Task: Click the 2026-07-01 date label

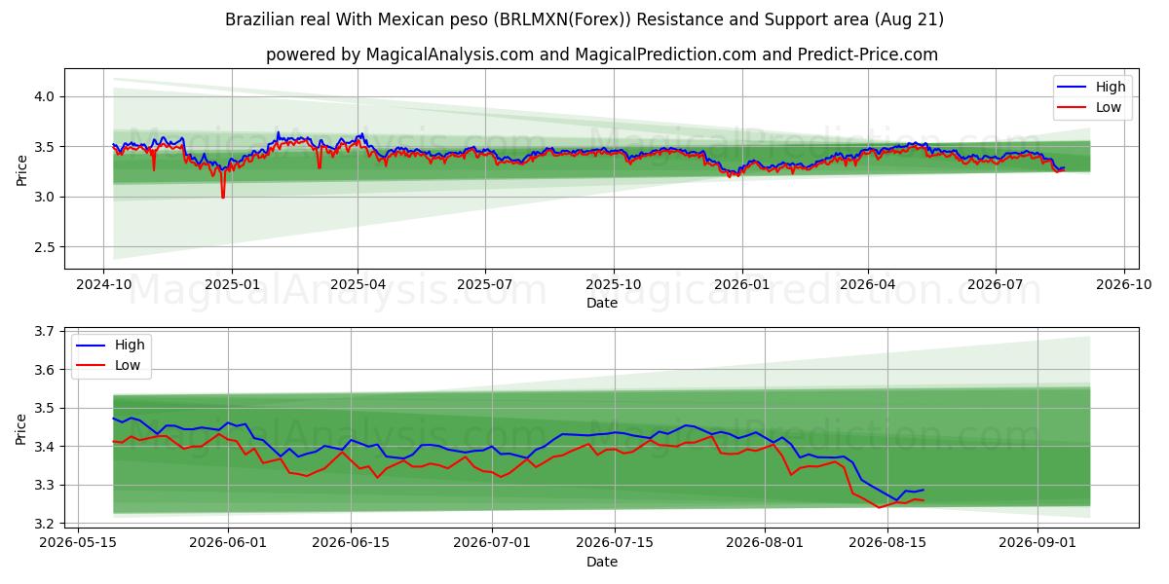Action: (x=493, y=543)
